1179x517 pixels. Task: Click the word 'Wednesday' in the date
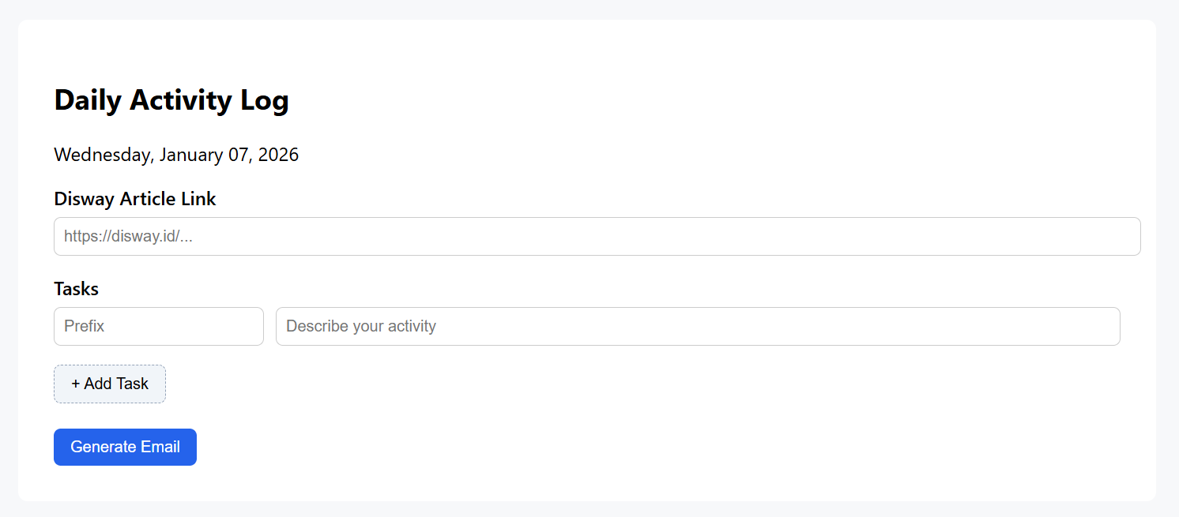102,155
